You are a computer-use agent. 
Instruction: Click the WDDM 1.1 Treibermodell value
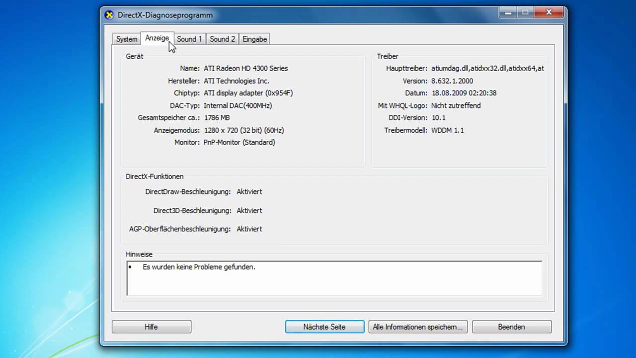tap(447, 130)
